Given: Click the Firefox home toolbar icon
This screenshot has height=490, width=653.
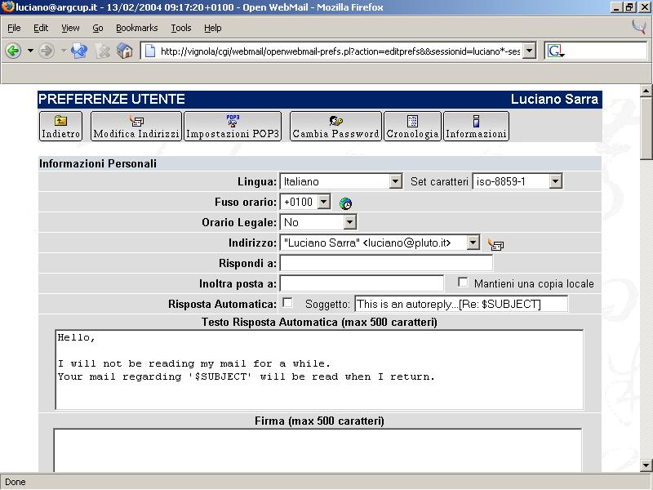Looking at the screenshot, I should [x=125, y=51].
